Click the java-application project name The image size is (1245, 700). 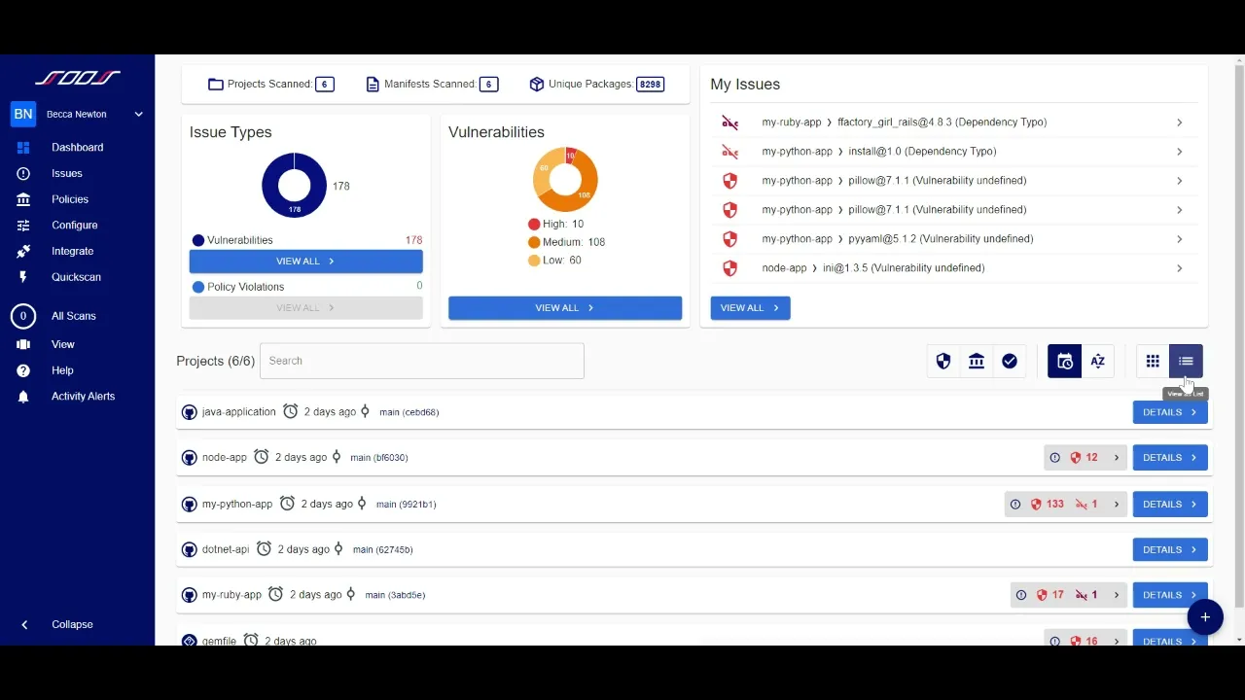238,412
